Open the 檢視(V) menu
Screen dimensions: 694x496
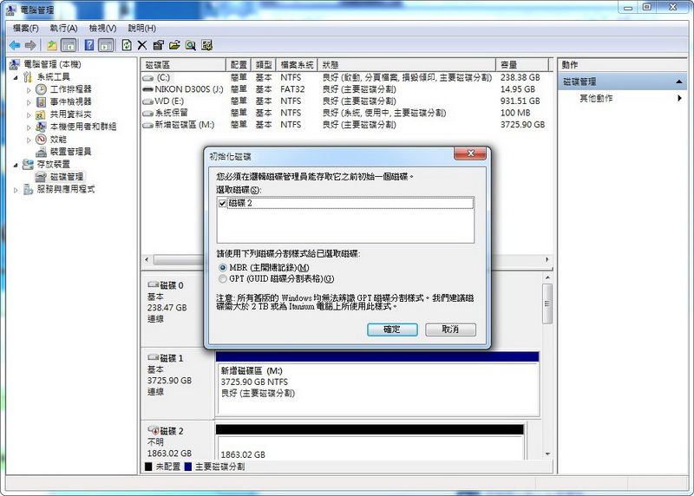[102, 29]
